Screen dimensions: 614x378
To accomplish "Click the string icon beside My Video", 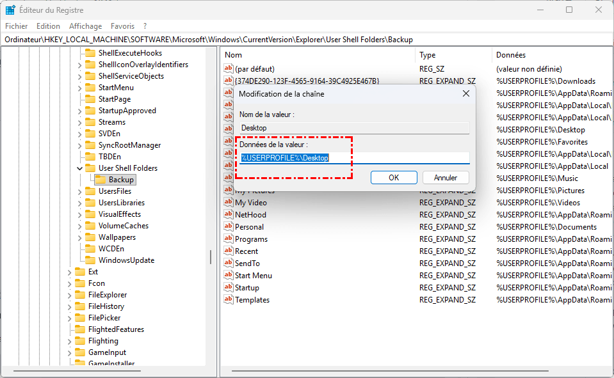I will 228,203.
